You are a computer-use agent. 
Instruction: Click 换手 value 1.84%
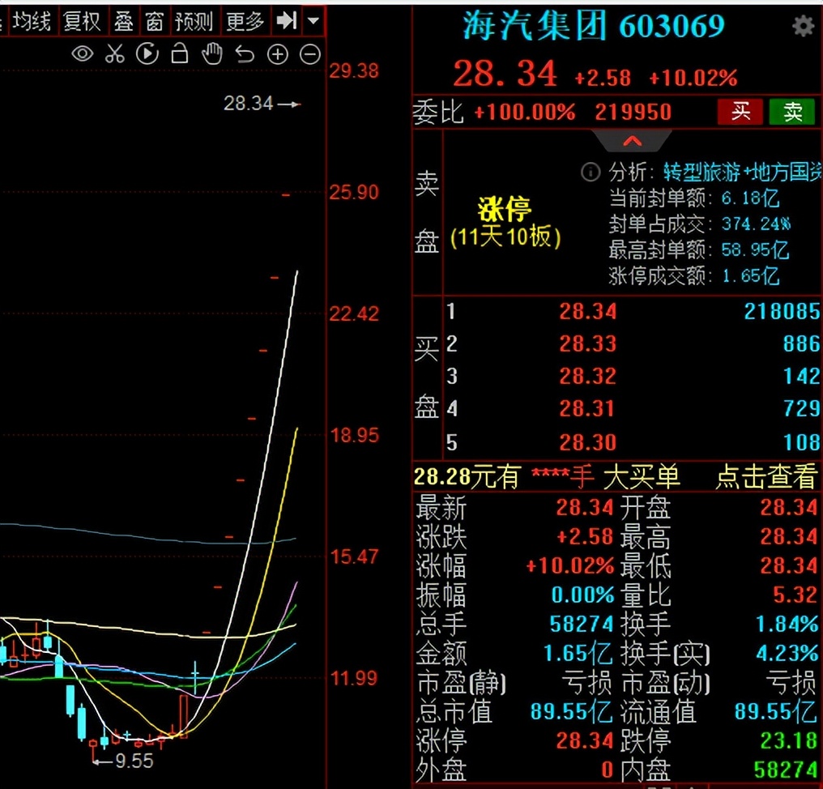(787, 625)
